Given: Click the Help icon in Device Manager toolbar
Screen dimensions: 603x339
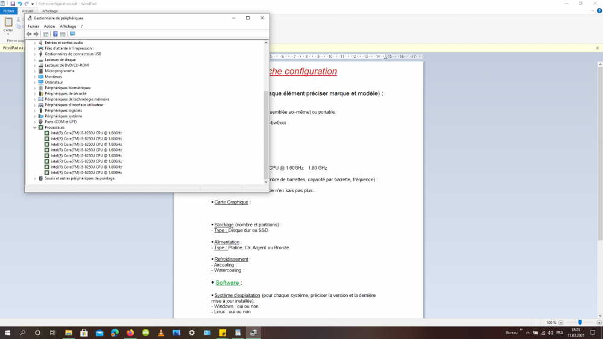Looking at the screenshot, I should [55, 34].
